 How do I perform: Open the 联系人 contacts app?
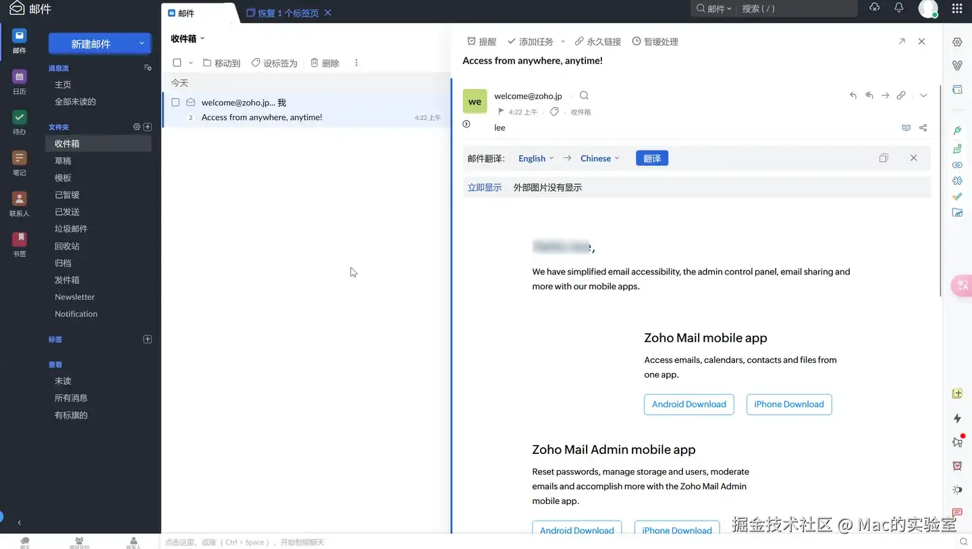(20, 204)
